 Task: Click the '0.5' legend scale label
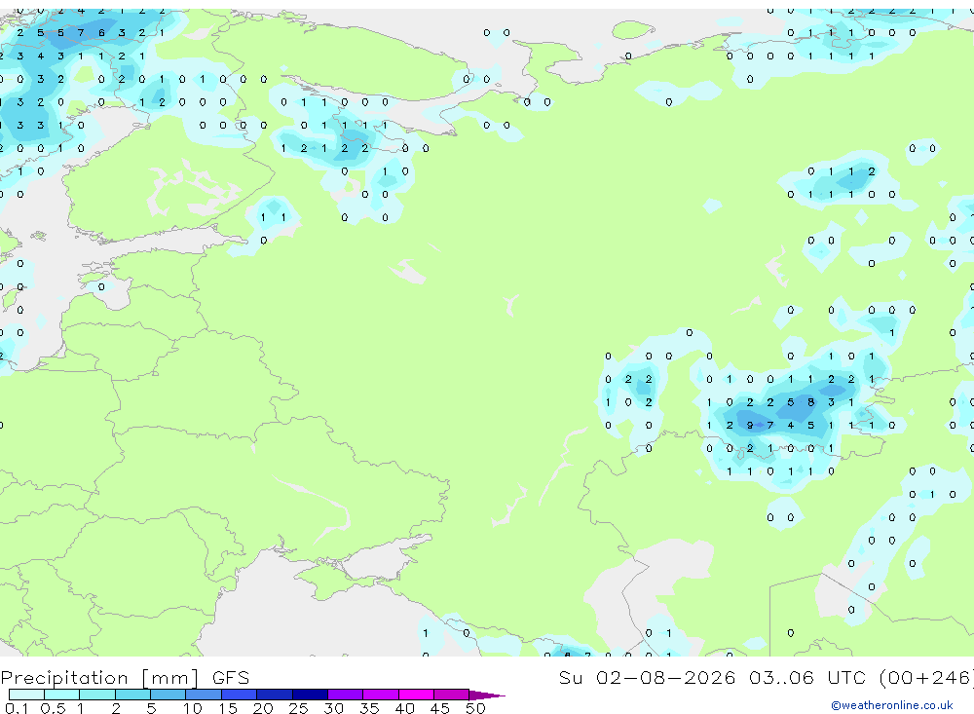(x=53, y=708)
